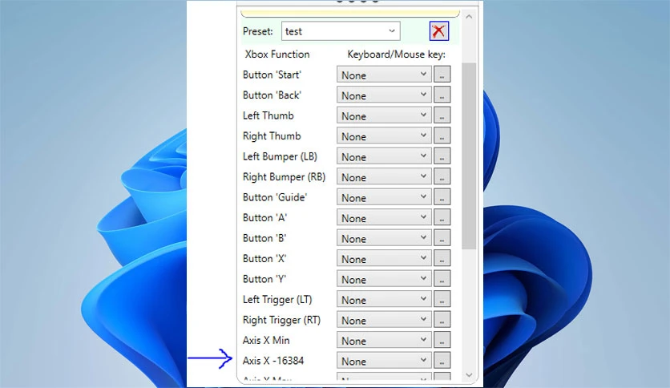
Task: Open key dropdown for Right Trigger (RT)
Action: [x=384, y=321]
